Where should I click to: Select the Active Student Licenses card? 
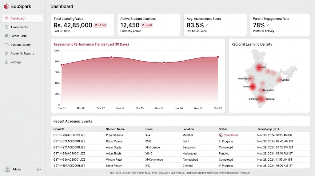click(149, 25)
